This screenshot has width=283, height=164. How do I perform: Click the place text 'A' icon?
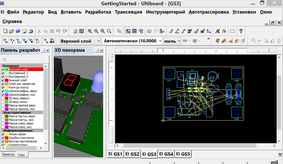click(218, 31)
